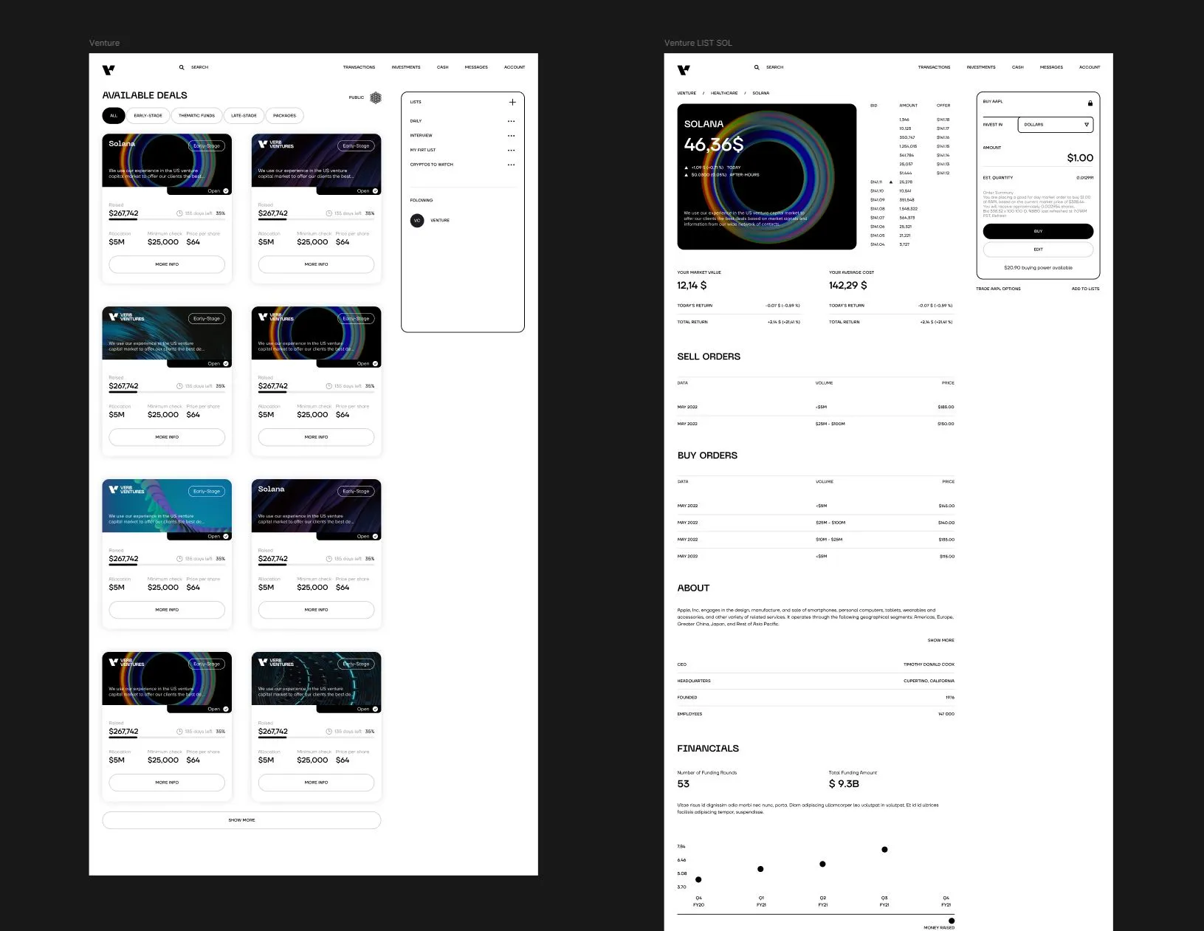
Task: Click the Headquarters value Cupertino, California
Action: [929, 681]
